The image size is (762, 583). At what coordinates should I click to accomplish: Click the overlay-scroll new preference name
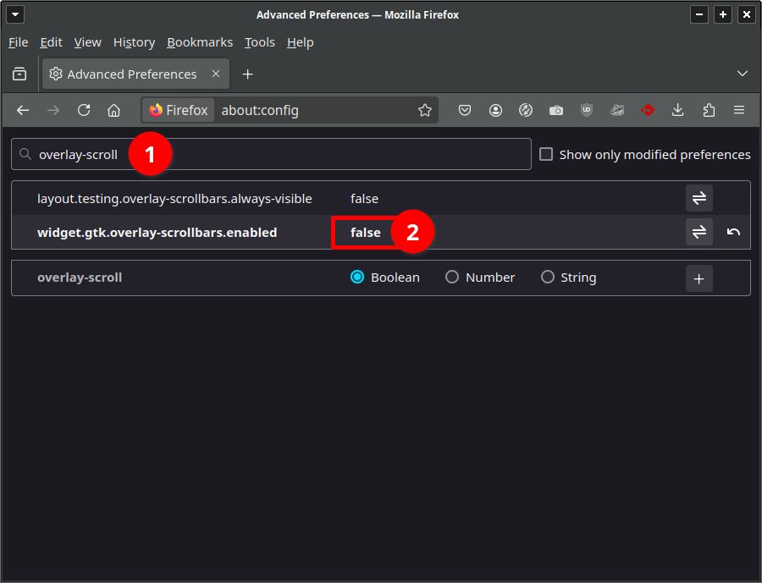click(x=80, y=277)
